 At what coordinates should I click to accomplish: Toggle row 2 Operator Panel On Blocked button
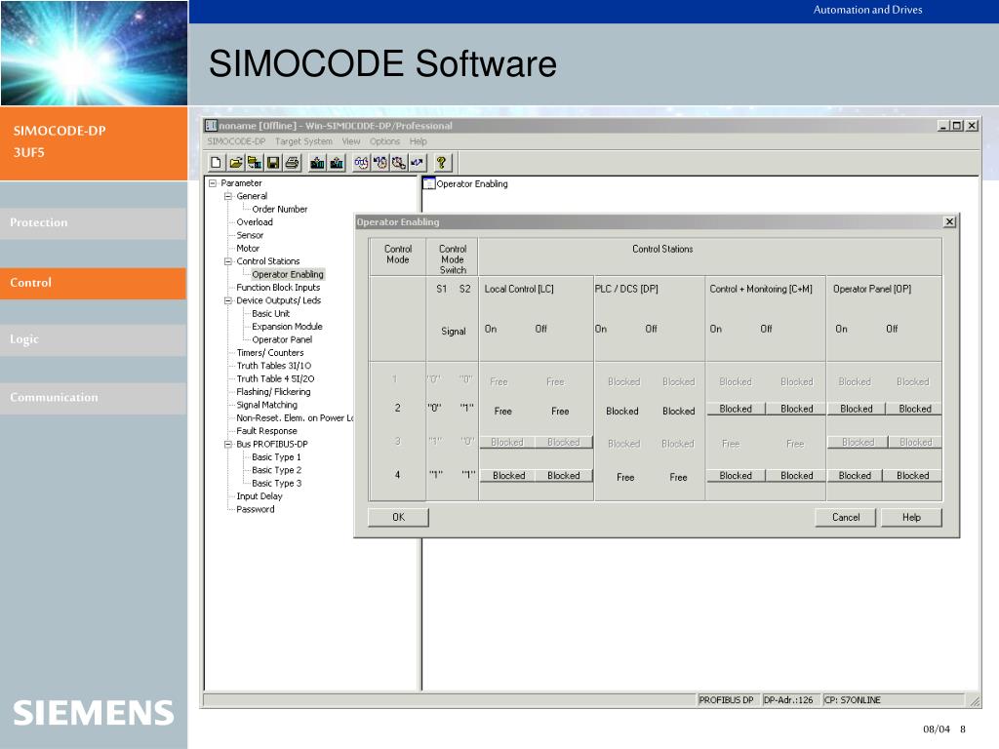coord(857,409)
